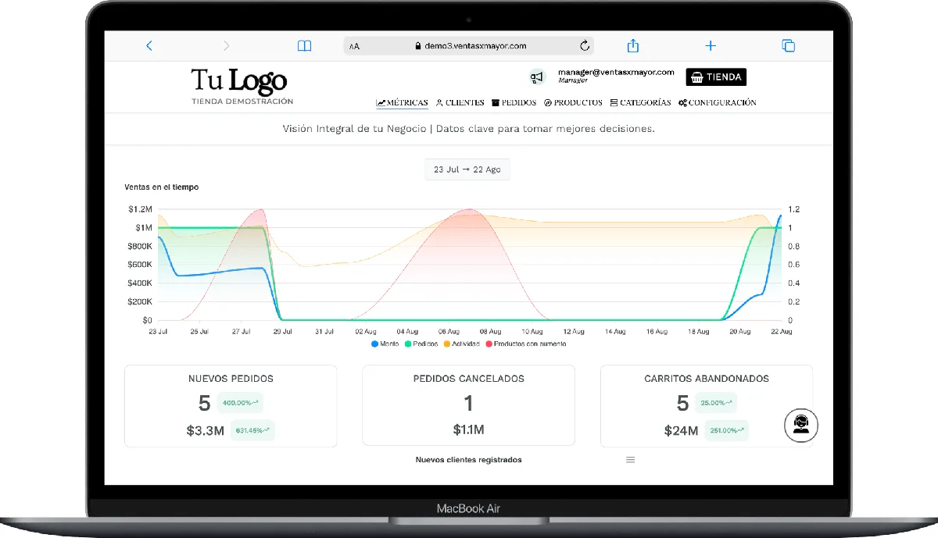Toggle the Monto series in chart legend
Image resolution: width=938 pixels, height=538 pixels.
pos(385,344)
